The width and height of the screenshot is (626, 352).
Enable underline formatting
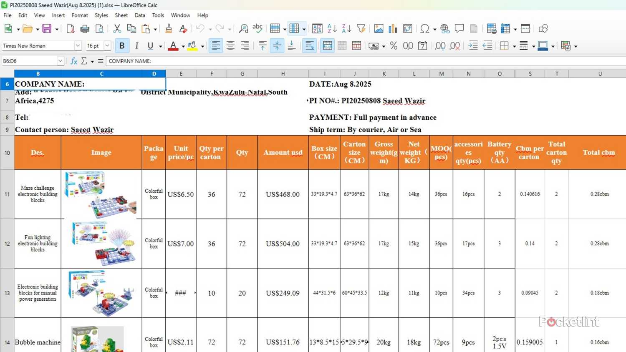[x=150, y=45]
